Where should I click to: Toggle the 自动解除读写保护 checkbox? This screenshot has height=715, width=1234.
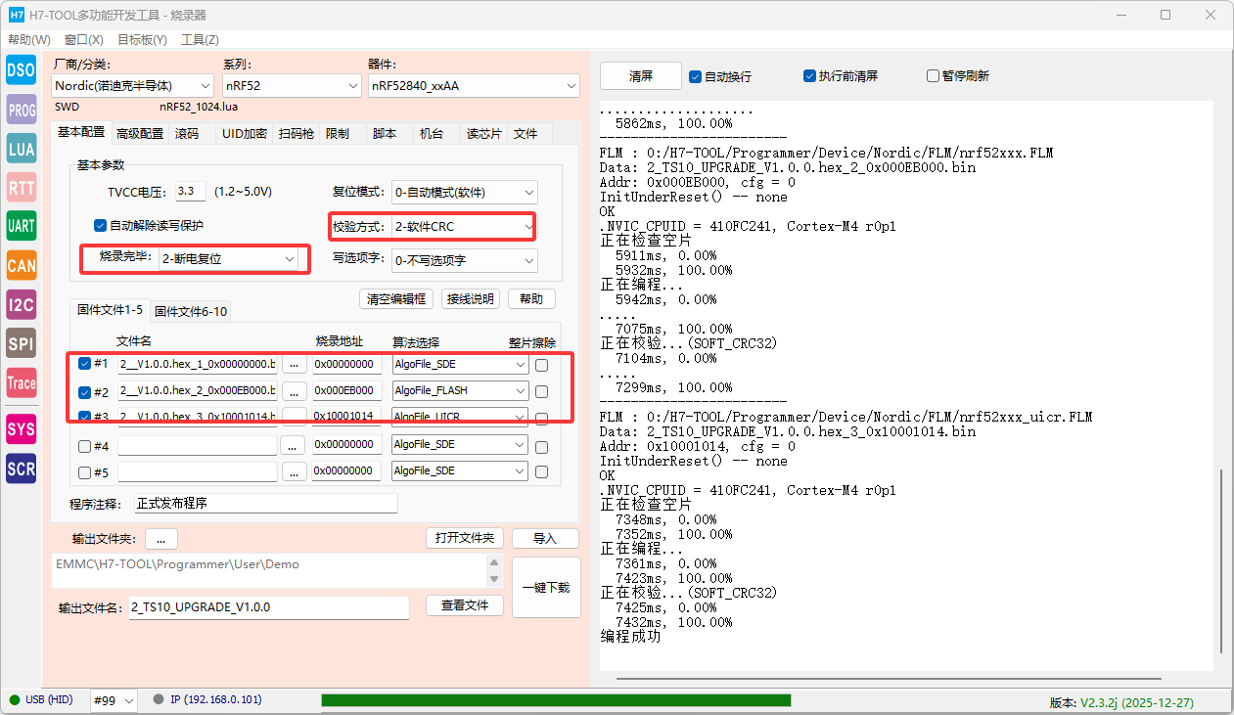(x=100, y=226)
